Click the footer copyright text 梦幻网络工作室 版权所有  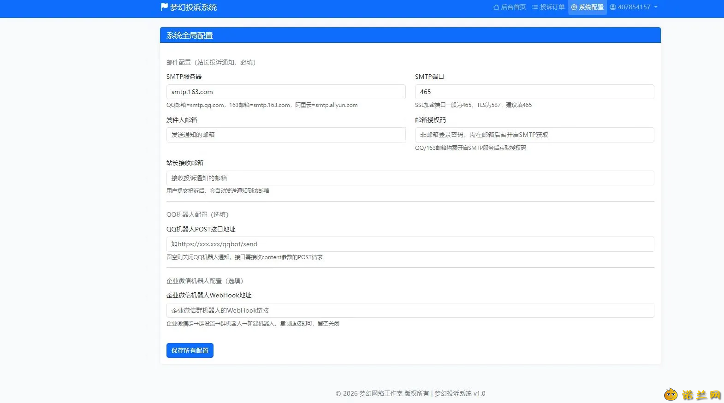tap(394, 393)
